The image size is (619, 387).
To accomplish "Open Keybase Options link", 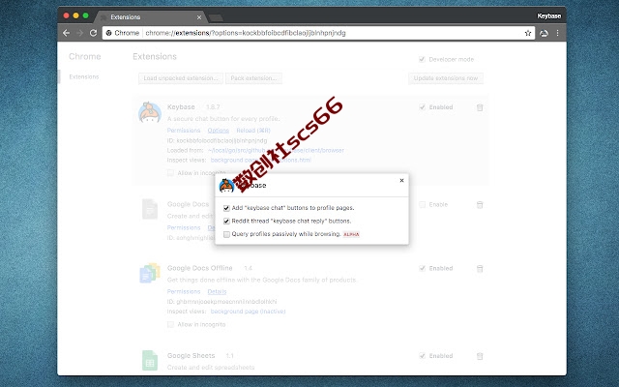I will coord(219,131).
